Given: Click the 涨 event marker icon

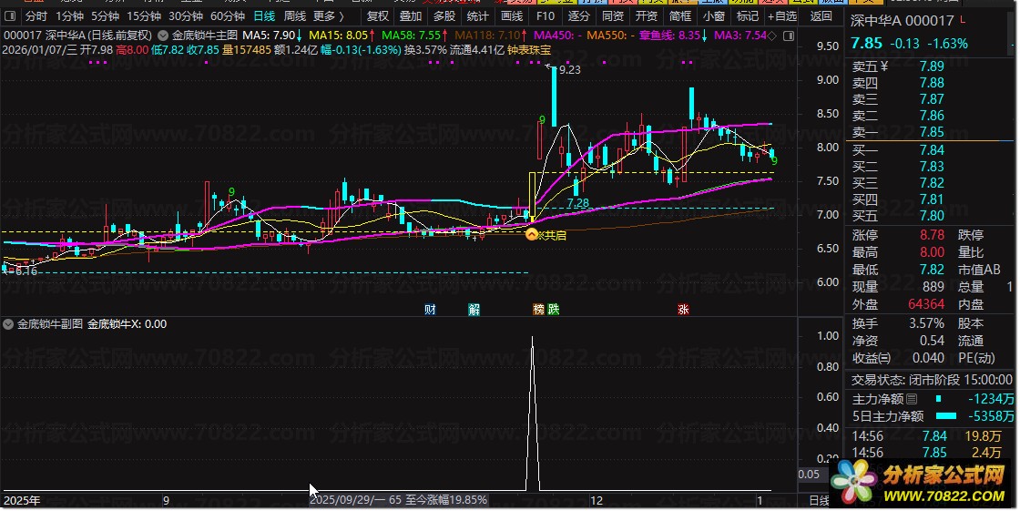Looking at the screenshot, I should click(683, 310).
